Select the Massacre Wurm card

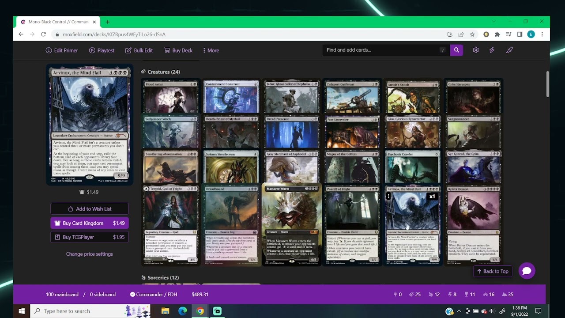(292, 224)
